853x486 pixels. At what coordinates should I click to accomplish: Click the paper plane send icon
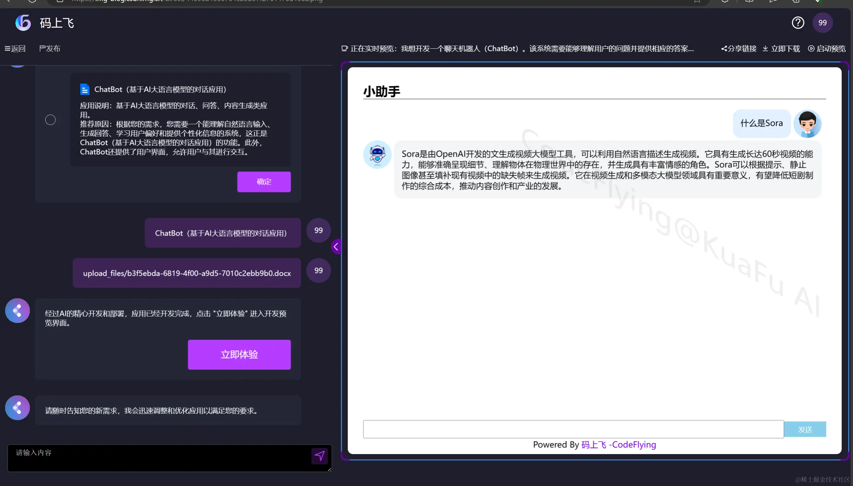point(320,456)
